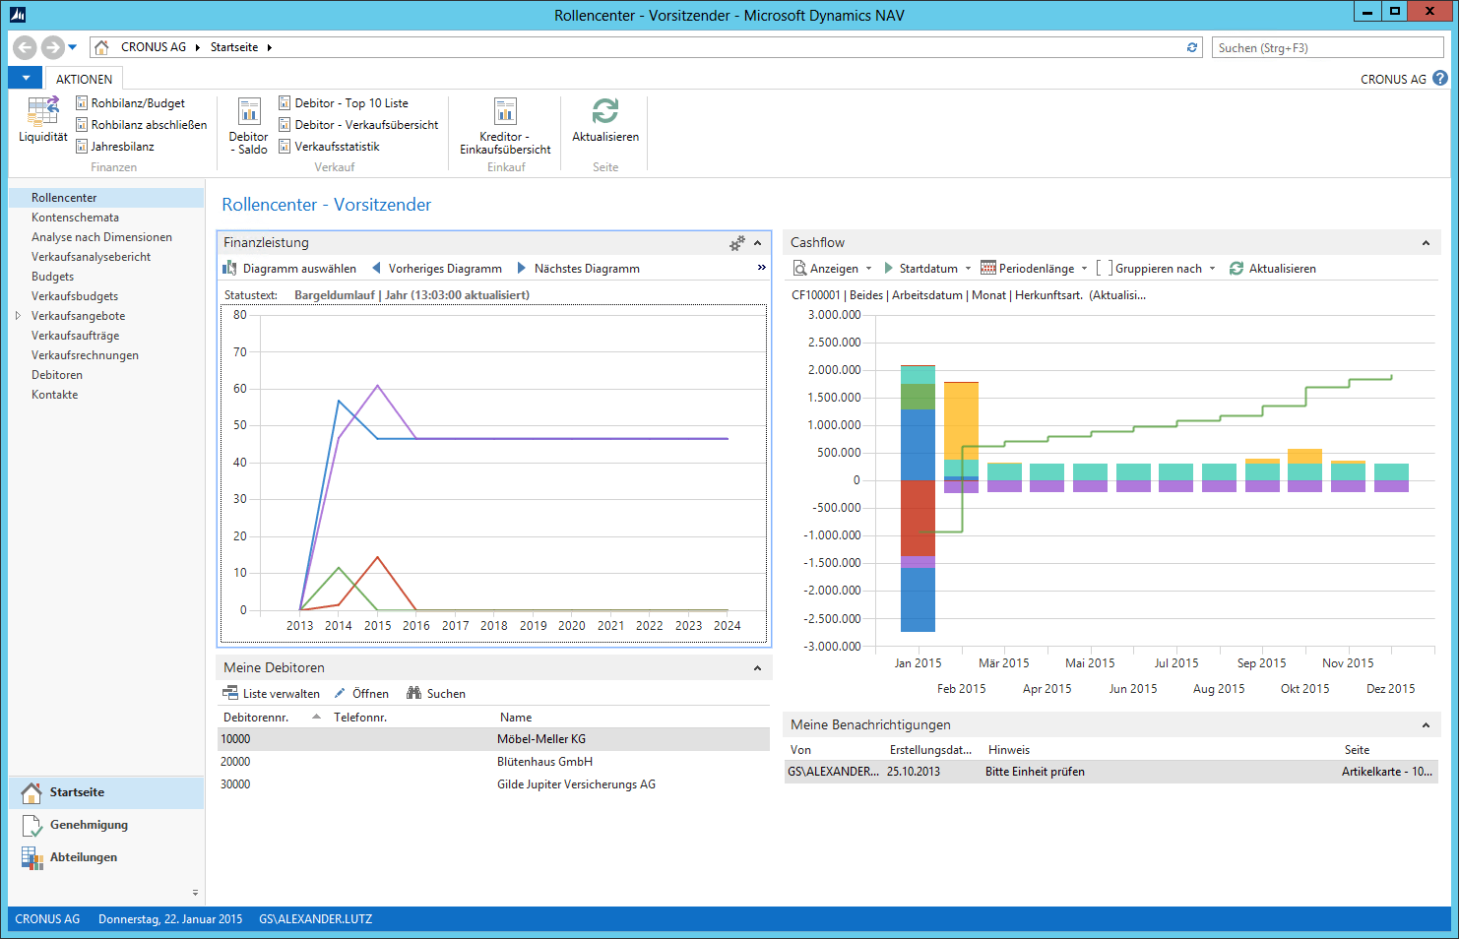Screen dimensions: 1459x939
Task: Open Budgets in the navigation pane
Action: pos(52,277)
